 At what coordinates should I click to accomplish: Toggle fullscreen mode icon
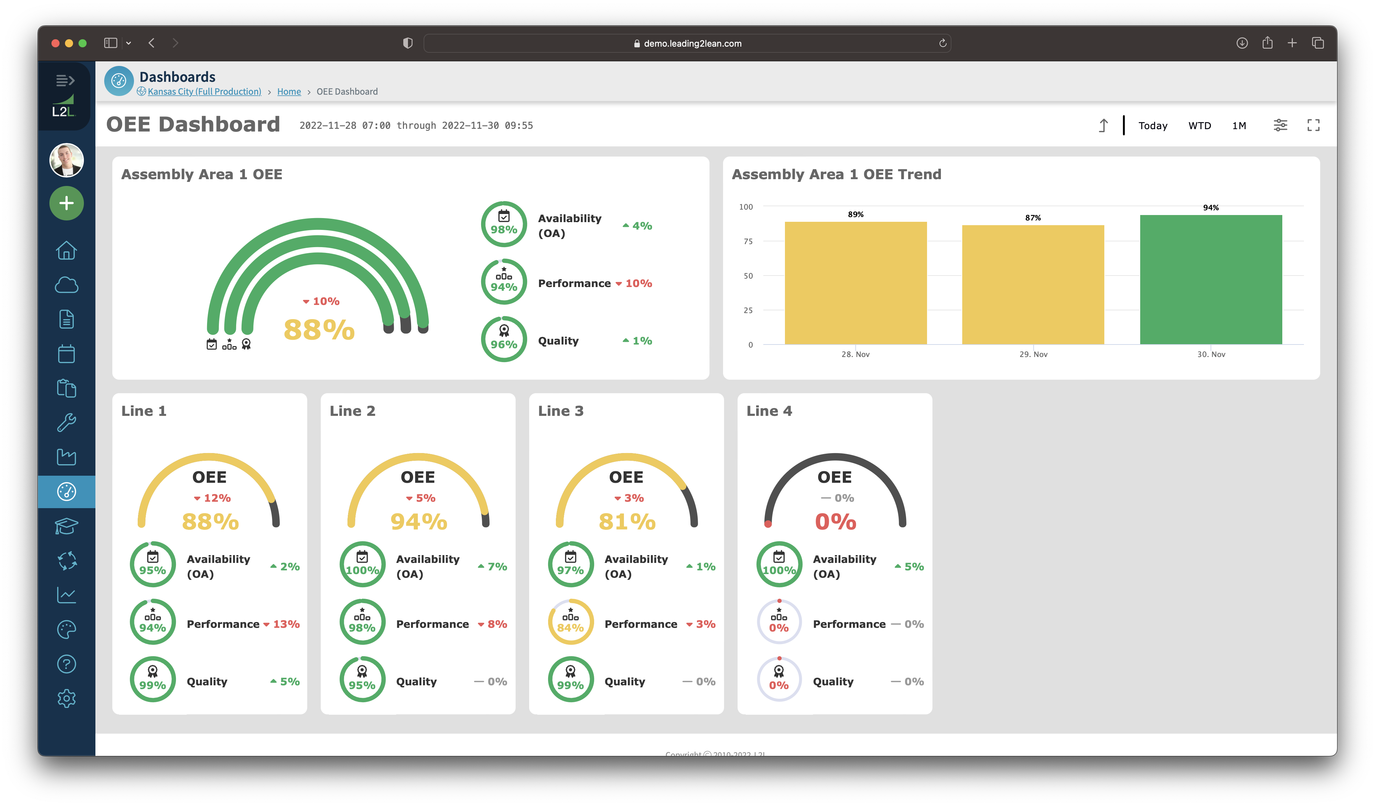(x=1313, y=125)
